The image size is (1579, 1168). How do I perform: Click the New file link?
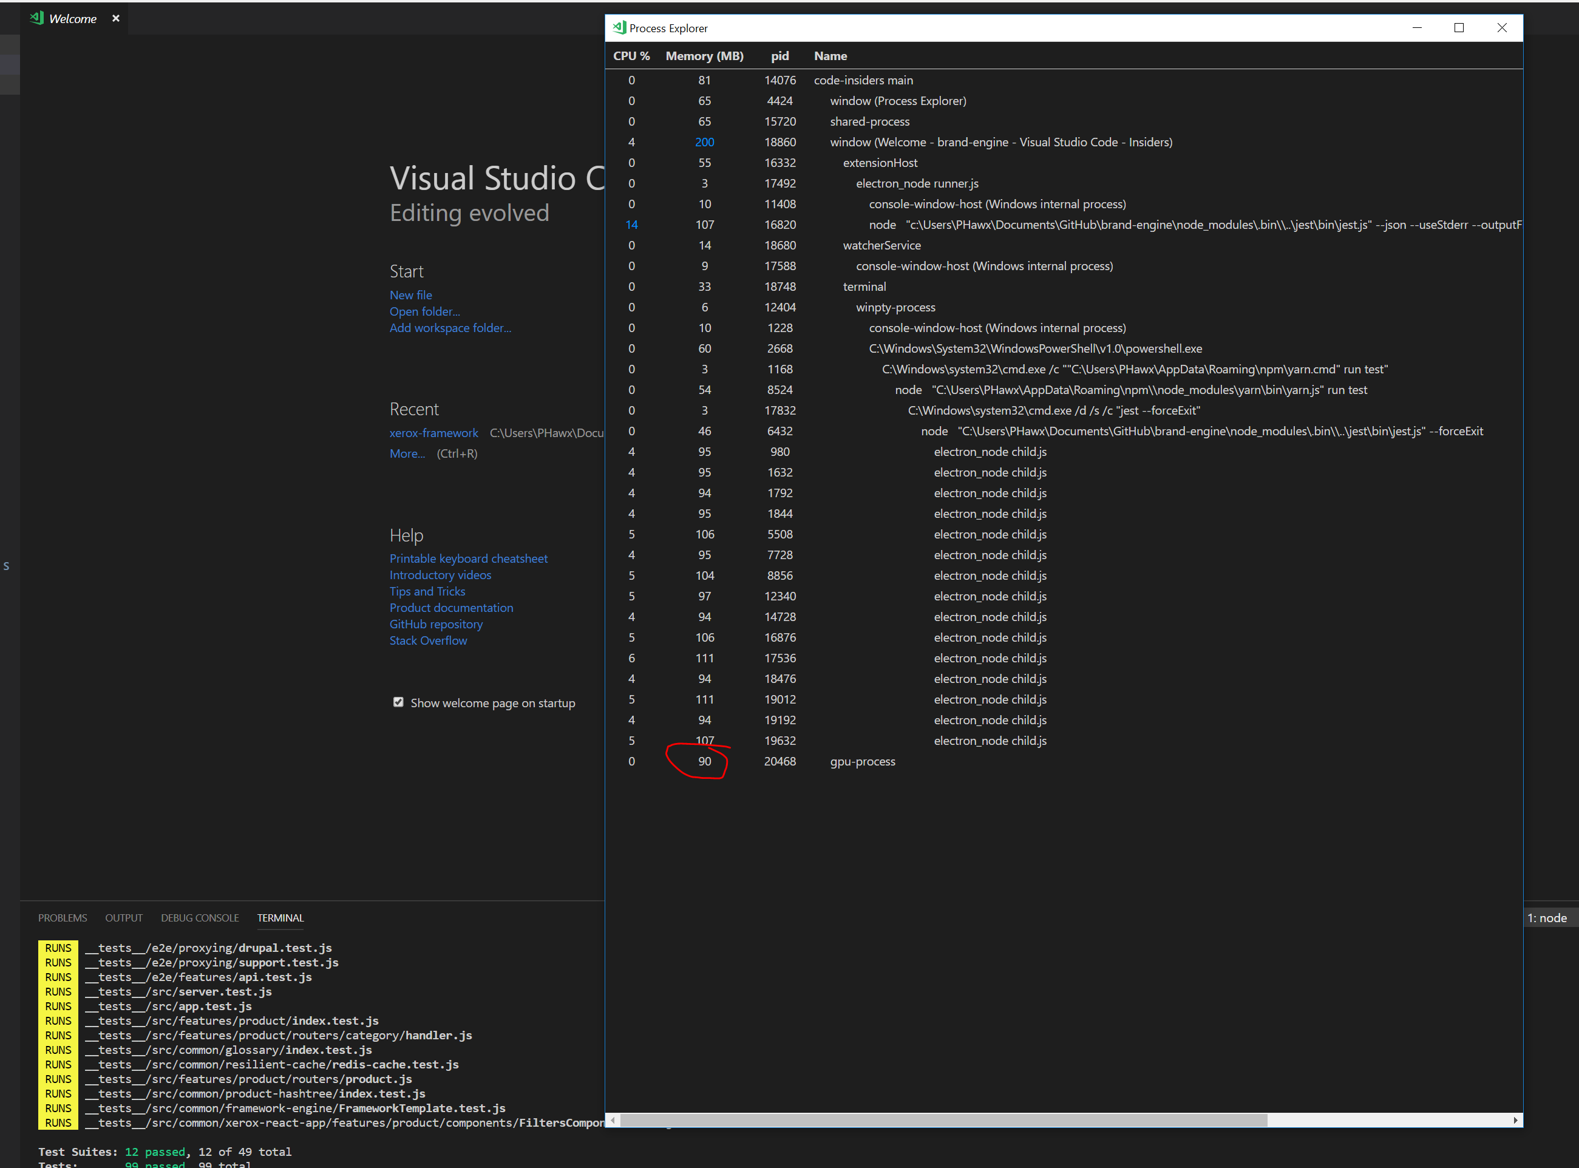click(x=411, y=295)
